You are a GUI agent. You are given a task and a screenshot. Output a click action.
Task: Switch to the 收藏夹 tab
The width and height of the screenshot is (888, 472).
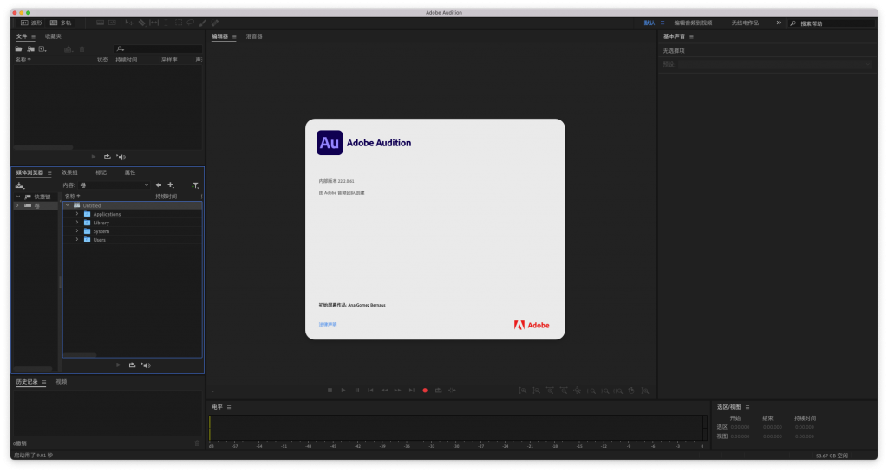click(x=53, y=36)
